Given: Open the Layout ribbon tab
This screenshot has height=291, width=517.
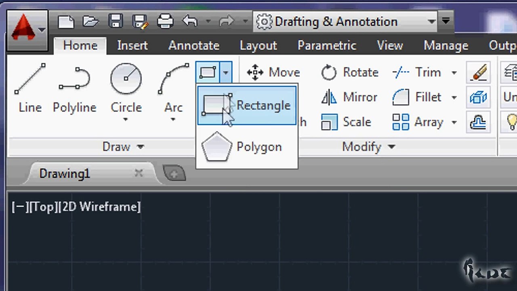Looking at the screenshot, I should pyautogui.click(x=258, y=45).
